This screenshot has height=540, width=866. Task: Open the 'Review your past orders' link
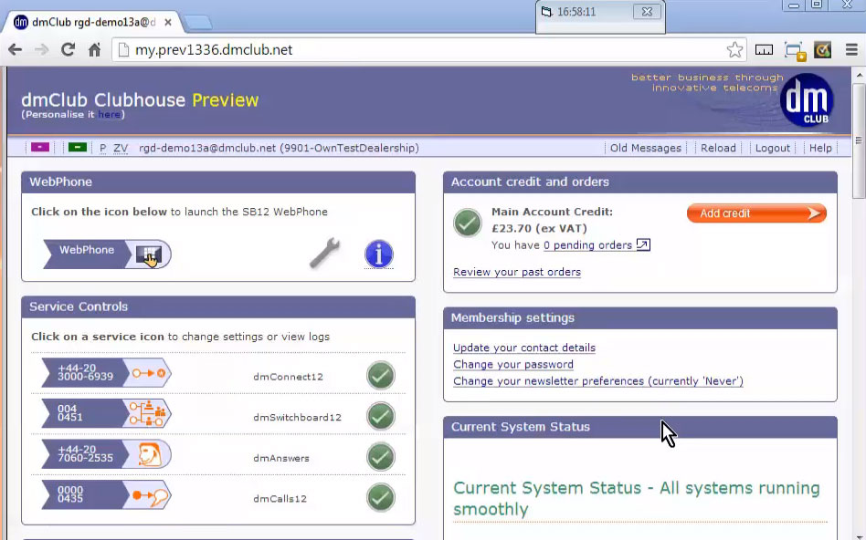coord(516,272)
